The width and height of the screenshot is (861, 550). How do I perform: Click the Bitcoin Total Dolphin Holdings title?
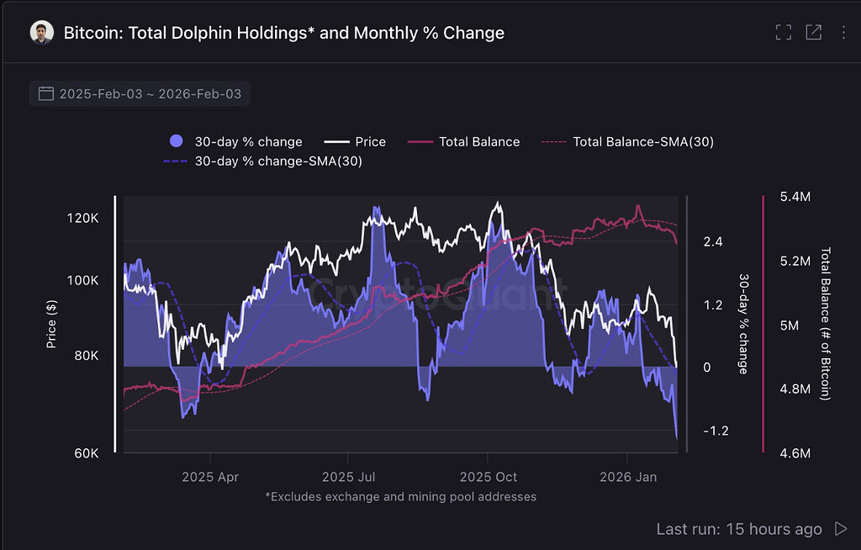284,33
